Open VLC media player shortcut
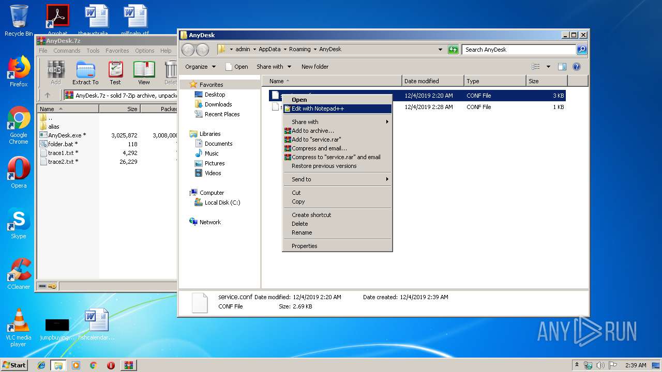 19,328
